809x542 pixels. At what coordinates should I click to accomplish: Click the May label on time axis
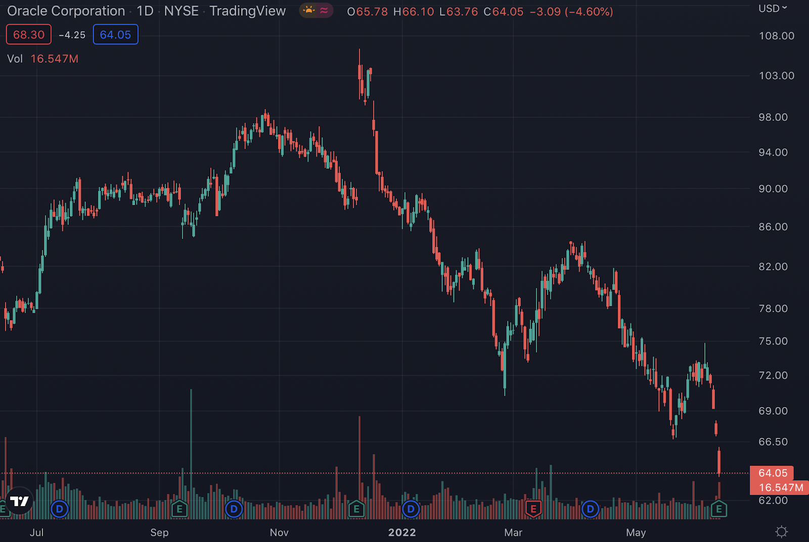click(636, 532)
